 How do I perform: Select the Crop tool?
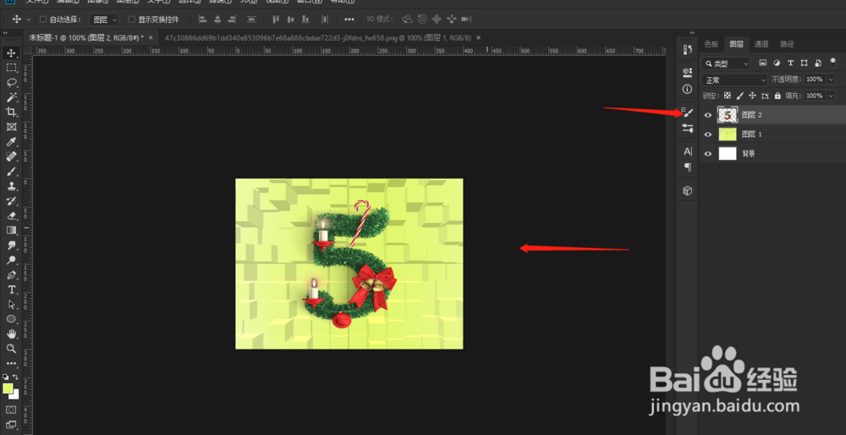pos(11,113)
